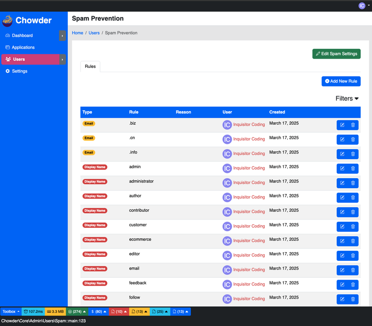This screenshot has height=326, width=372.
Task: Delete the .cn email rule
Action: (353, 140)
